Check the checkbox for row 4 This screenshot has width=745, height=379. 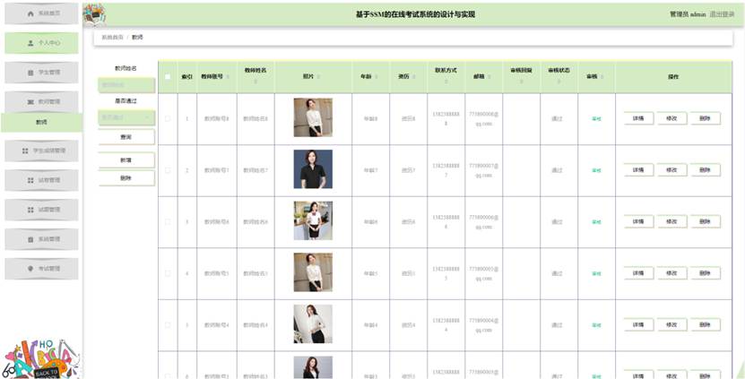pos(168,273)
